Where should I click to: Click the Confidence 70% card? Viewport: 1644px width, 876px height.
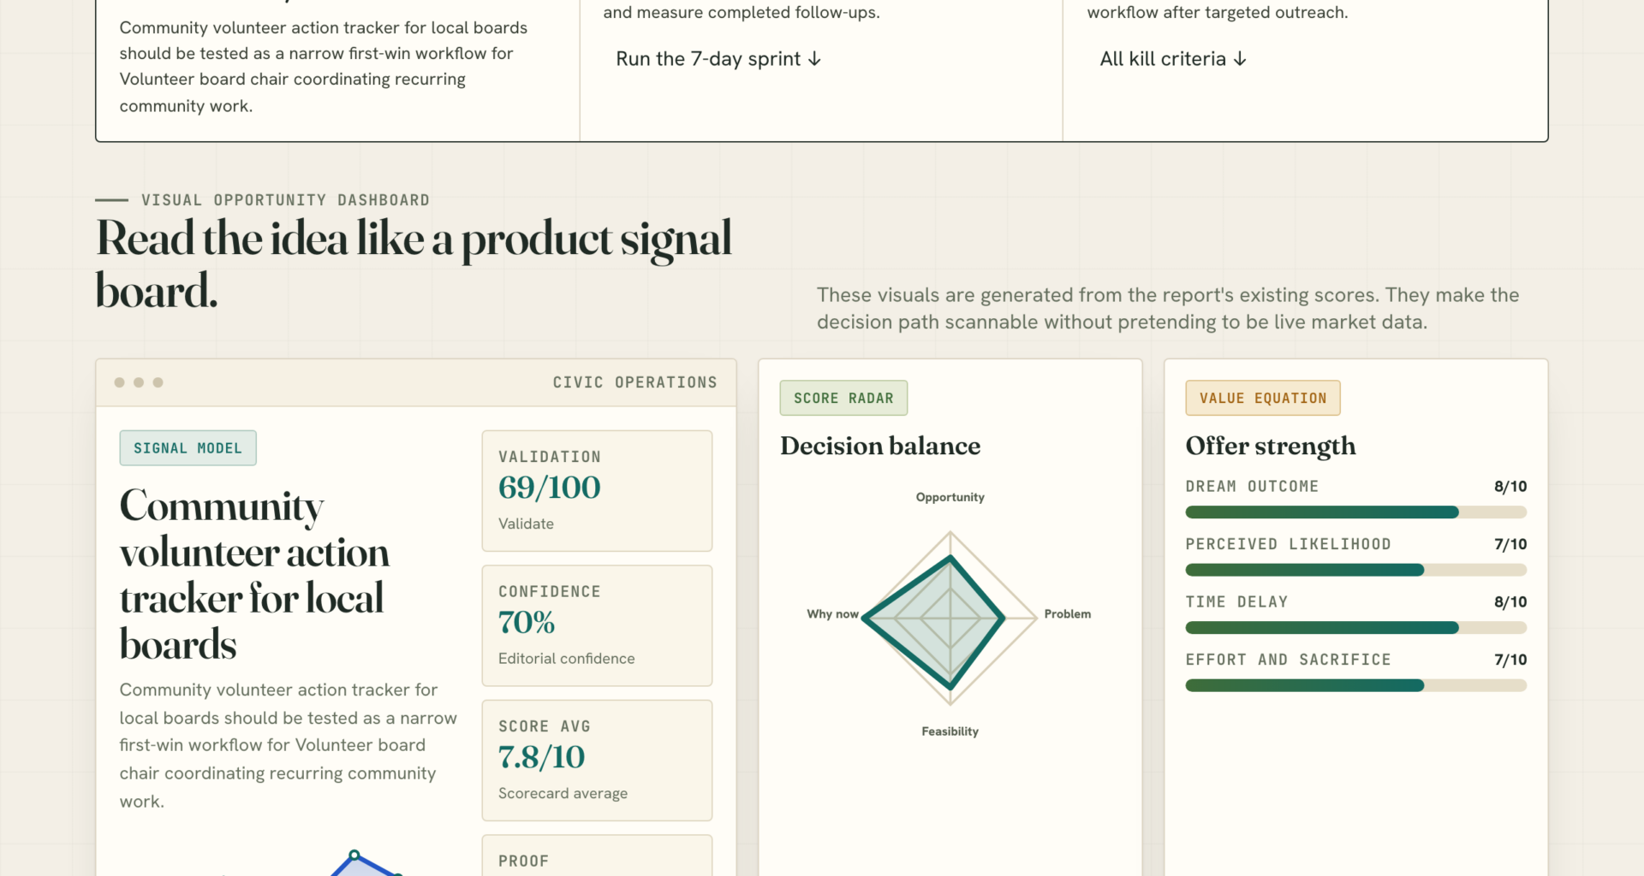click(597, 625)
